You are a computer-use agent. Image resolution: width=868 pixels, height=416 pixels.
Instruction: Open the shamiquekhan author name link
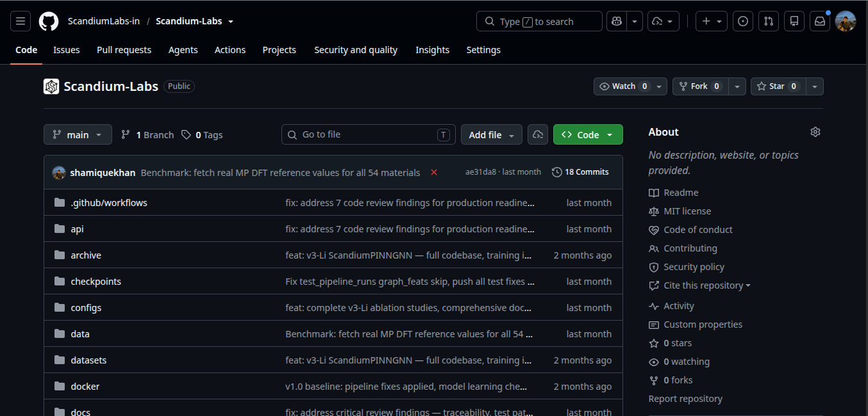tap(103, 173)
